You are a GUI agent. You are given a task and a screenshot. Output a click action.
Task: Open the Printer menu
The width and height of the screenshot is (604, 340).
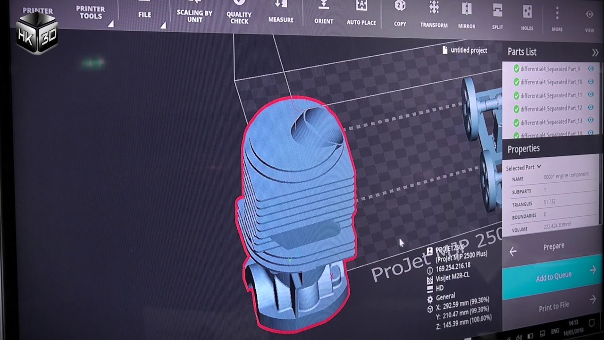click(x=38, y=10)
